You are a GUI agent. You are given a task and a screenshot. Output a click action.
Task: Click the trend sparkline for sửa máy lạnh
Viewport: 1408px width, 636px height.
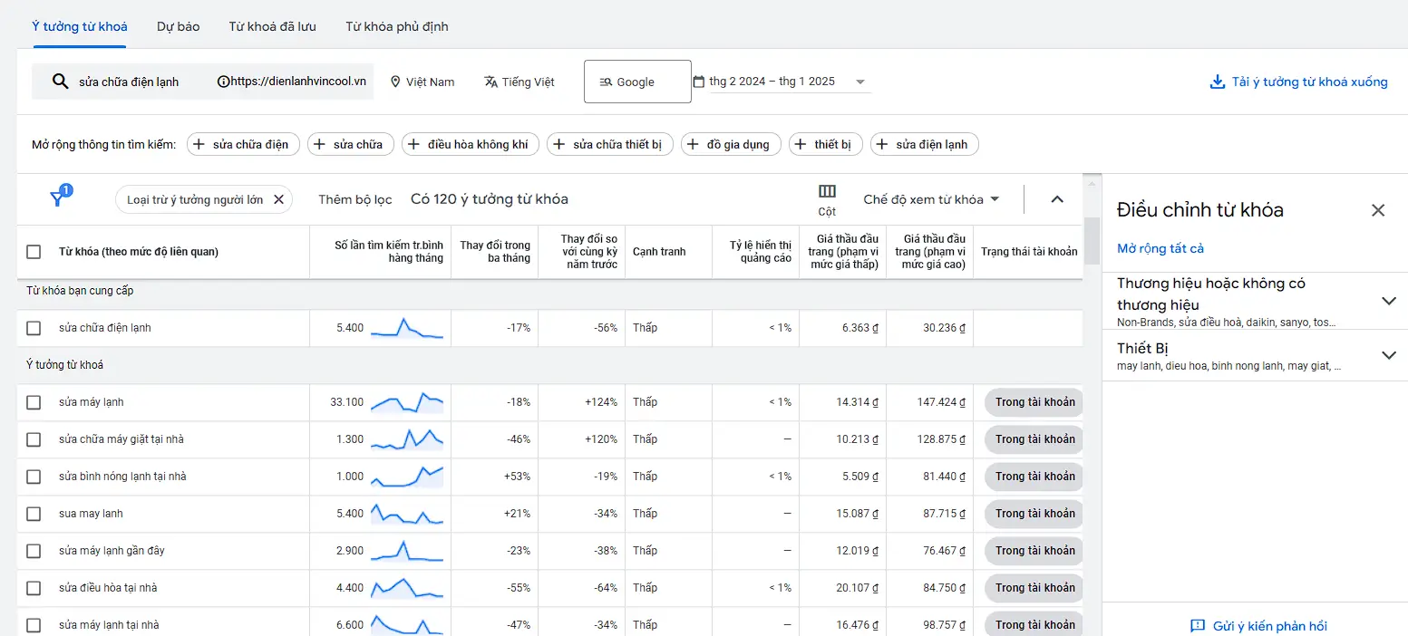[407, 402]
